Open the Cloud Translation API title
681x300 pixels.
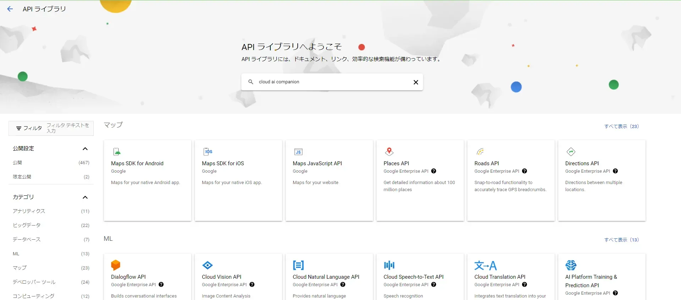500,277
